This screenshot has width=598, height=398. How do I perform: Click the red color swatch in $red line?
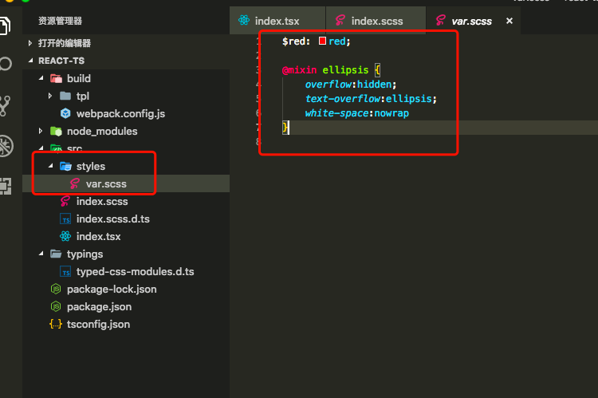coord(322,41)
